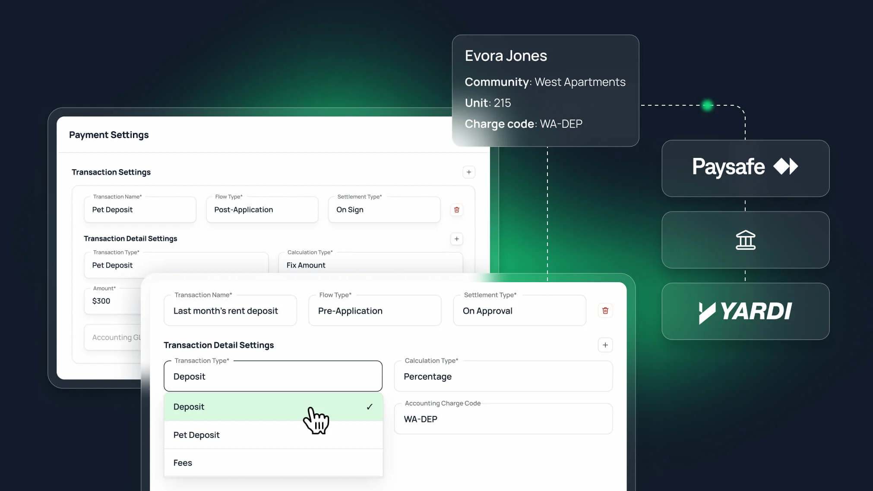873x491 pixels.
Task: Open Settlement Type dropdown showing On Sign
Action: point(385,210)
